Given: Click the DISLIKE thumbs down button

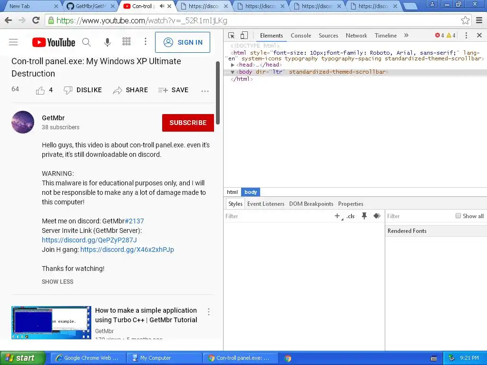Looking at the screenshot, I should pyautogui.click(x=83, y=90).
